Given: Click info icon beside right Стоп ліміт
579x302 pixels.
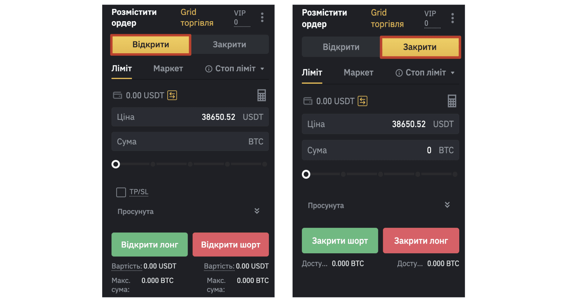Looking at the screenshot, I should click(399, 73).
